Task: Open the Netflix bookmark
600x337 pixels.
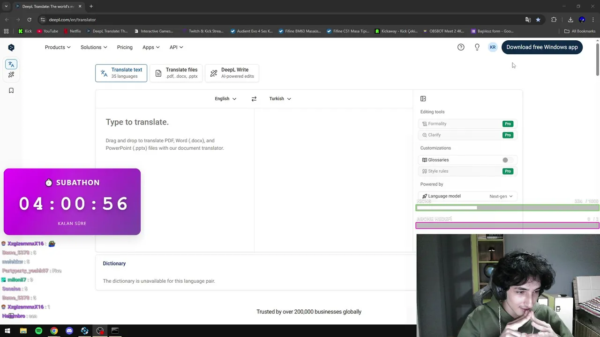Action: pyautogui.click(x=72, y=31)
